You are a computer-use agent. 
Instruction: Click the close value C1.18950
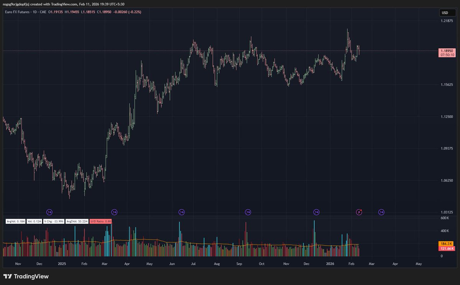(x=104, y=13)
